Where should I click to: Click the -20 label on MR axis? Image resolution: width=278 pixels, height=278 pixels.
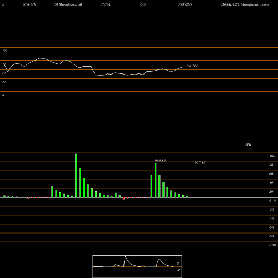click(x=271, y=210)
